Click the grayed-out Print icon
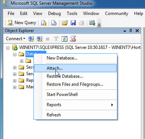This screenshot has height=139, width=145. point(81,23)
